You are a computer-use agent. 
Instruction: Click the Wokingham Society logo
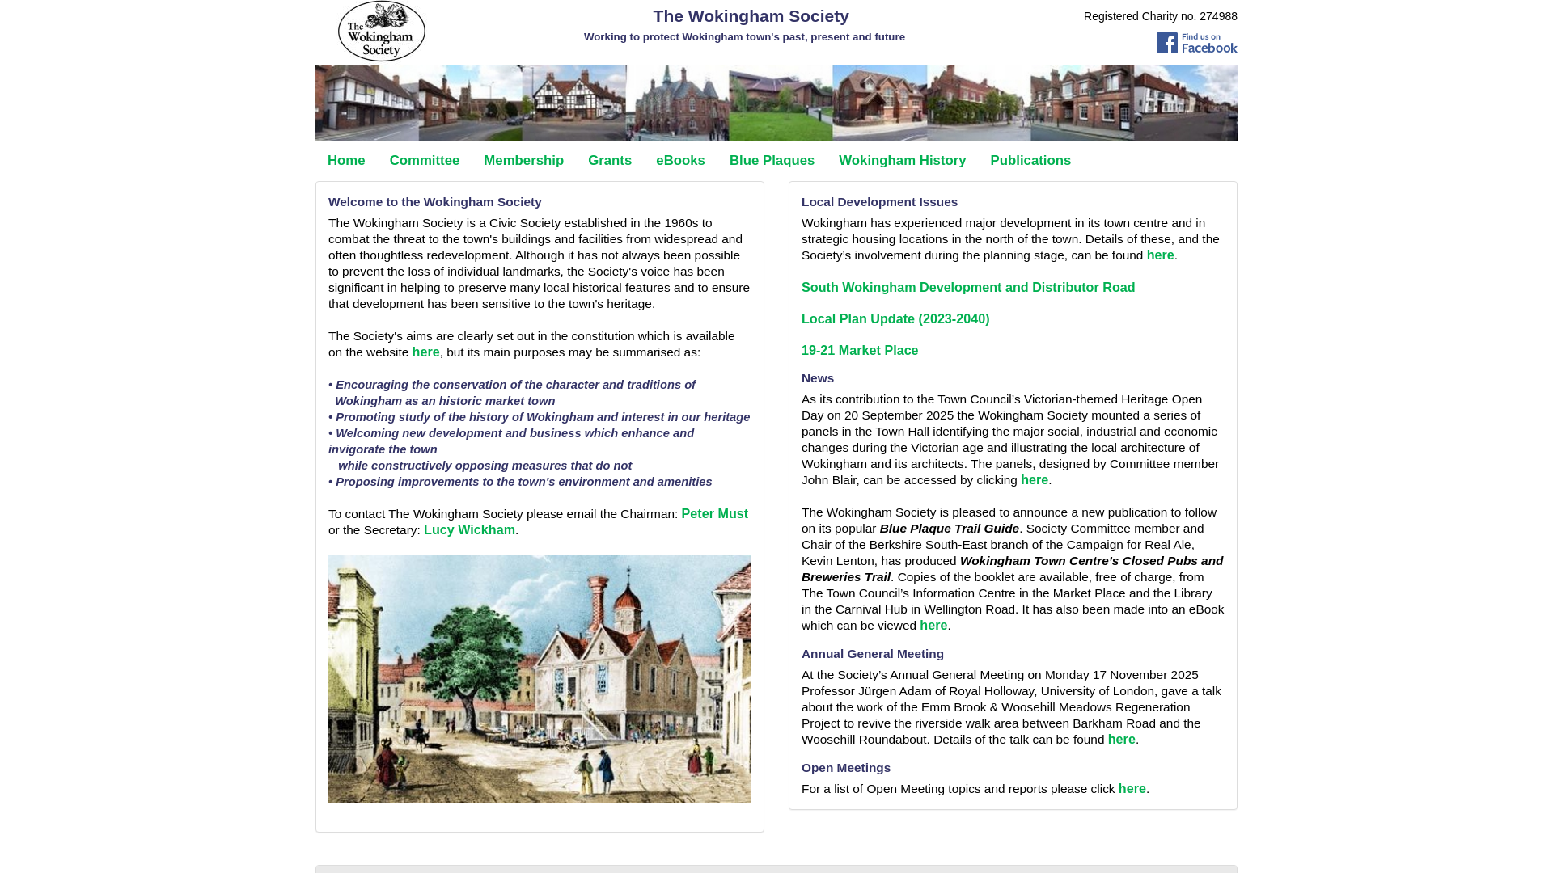point(381,31)
